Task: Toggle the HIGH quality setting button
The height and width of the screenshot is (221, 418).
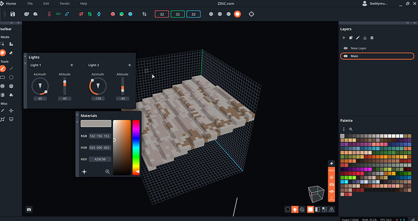Action: tap(331, 170)
